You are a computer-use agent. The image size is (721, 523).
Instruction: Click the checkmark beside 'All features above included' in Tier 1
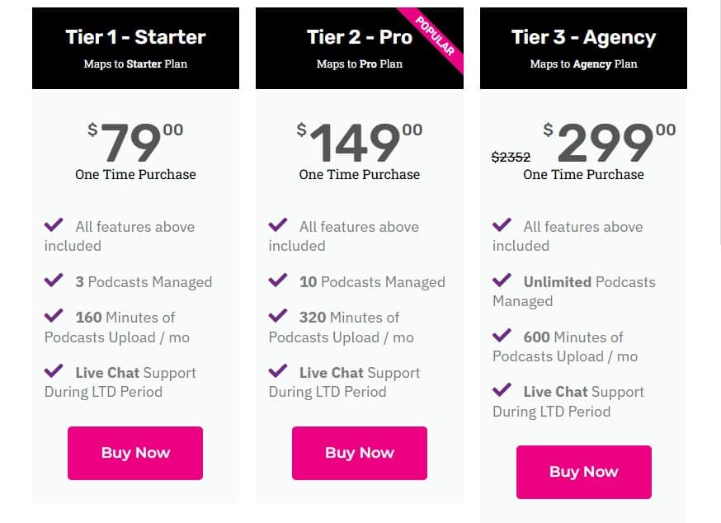pyautogui.click(x=54, y=224)
